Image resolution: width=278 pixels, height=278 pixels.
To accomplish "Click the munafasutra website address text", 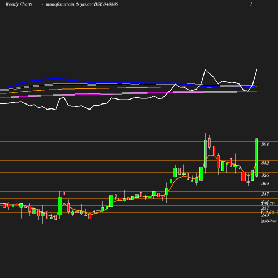I will [70, 4].
